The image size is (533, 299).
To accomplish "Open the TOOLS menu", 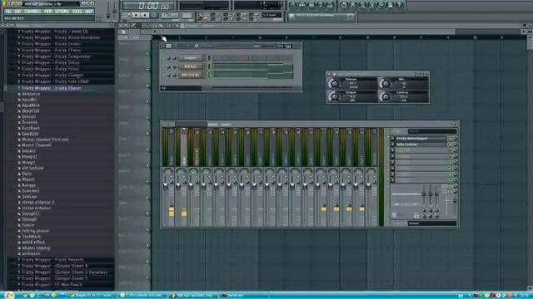I will [x=77, y=11].
